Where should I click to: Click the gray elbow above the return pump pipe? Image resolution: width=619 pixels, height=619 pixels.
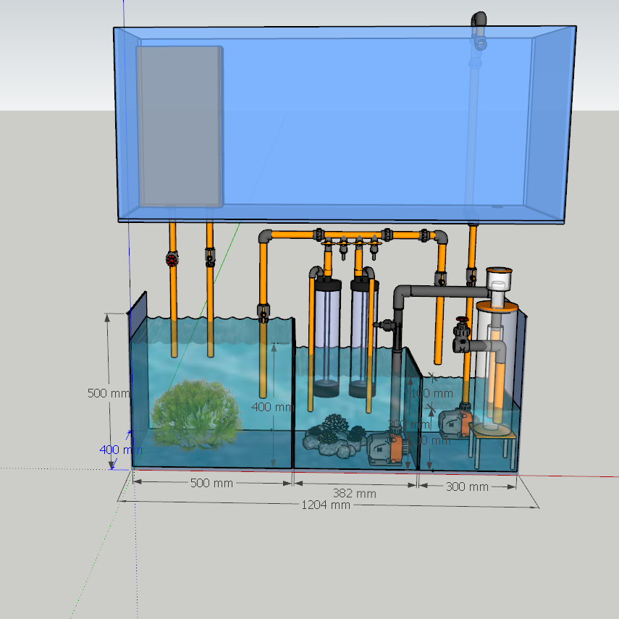(x=402, y=295)
